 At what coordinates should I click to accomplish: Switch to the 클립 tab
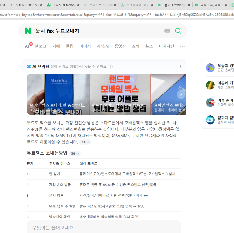[70, 46]
